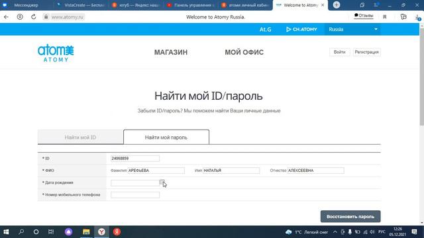Screen dimensions: 424x238
Task: Open the CH.ATOMY channel link
Action: pos(301,29)
